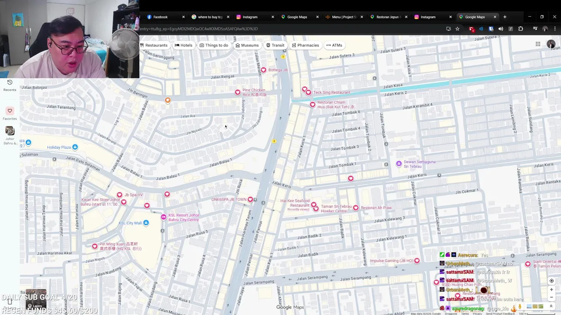Zoom in on the map
Screen dimensions: 561x315
coord(551,290)
